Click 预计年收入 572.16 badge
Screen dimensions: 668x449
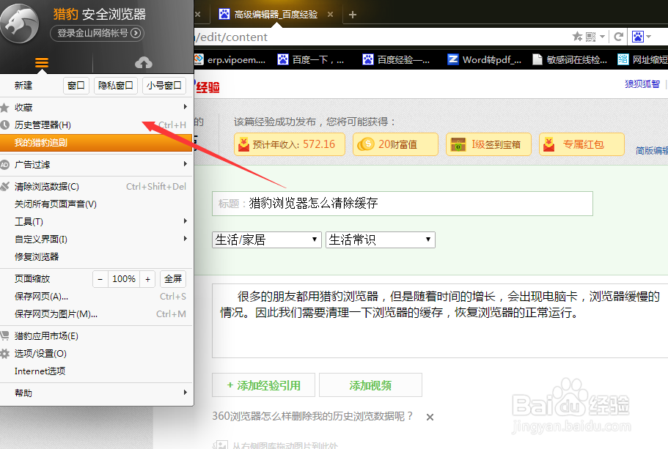click(290, 144)
